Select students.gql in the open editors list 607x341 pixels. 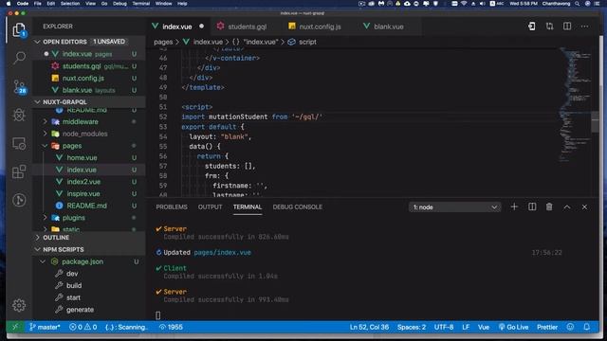pos(89,66)
